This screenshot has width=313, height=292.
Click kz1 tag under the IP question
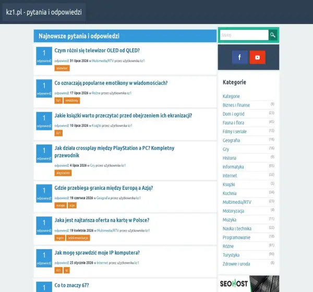[x=58, y=270]
